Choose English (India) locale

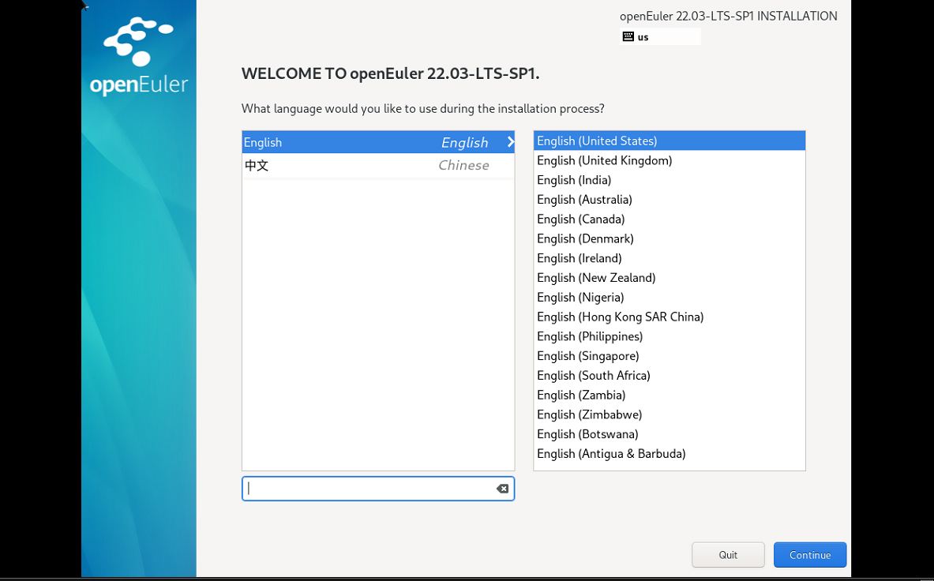coord(670,180)
